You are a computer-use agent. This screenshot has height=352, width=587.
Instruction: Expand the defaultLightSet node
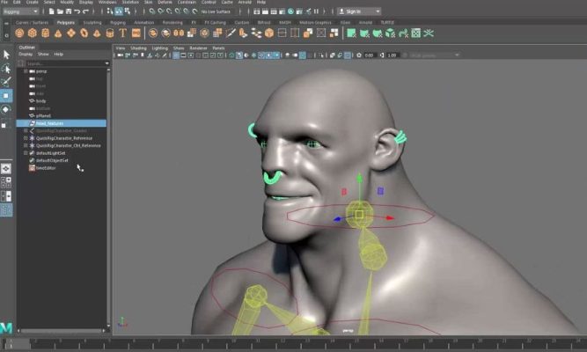[26, 153]
